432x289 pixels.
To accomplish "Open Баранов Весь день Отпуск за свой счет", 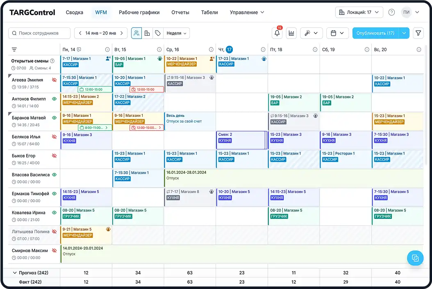I will 190,121.
